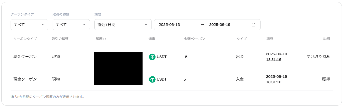Screen dimensions: 343x110
Task: Click the 説明 column header
Action: coord(327,39)
